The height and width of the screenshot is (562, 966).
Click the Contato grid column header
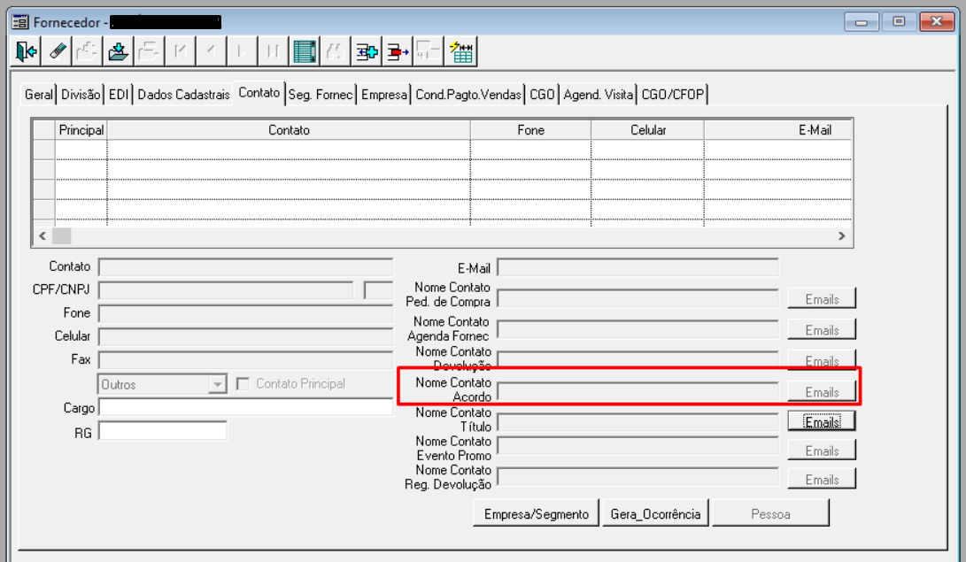click(x=289, y=130)
